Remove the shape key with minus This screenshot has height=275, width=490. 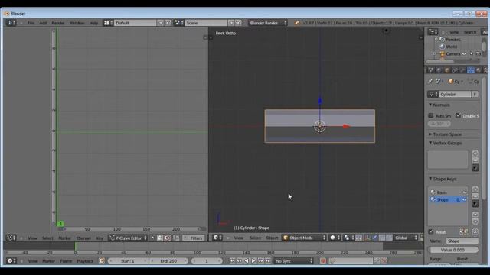point(475,196)
